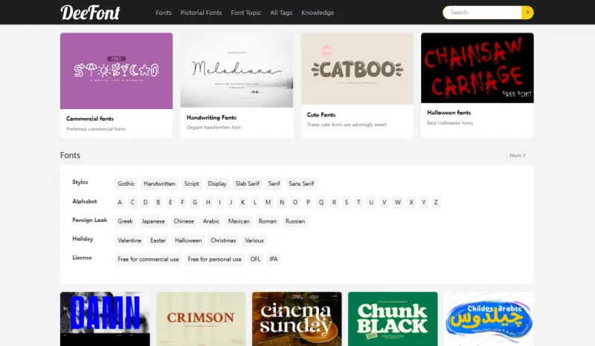Select the Serif style tag
The image size is (595, 346).
pyautogui.click(x=274, y=183)
